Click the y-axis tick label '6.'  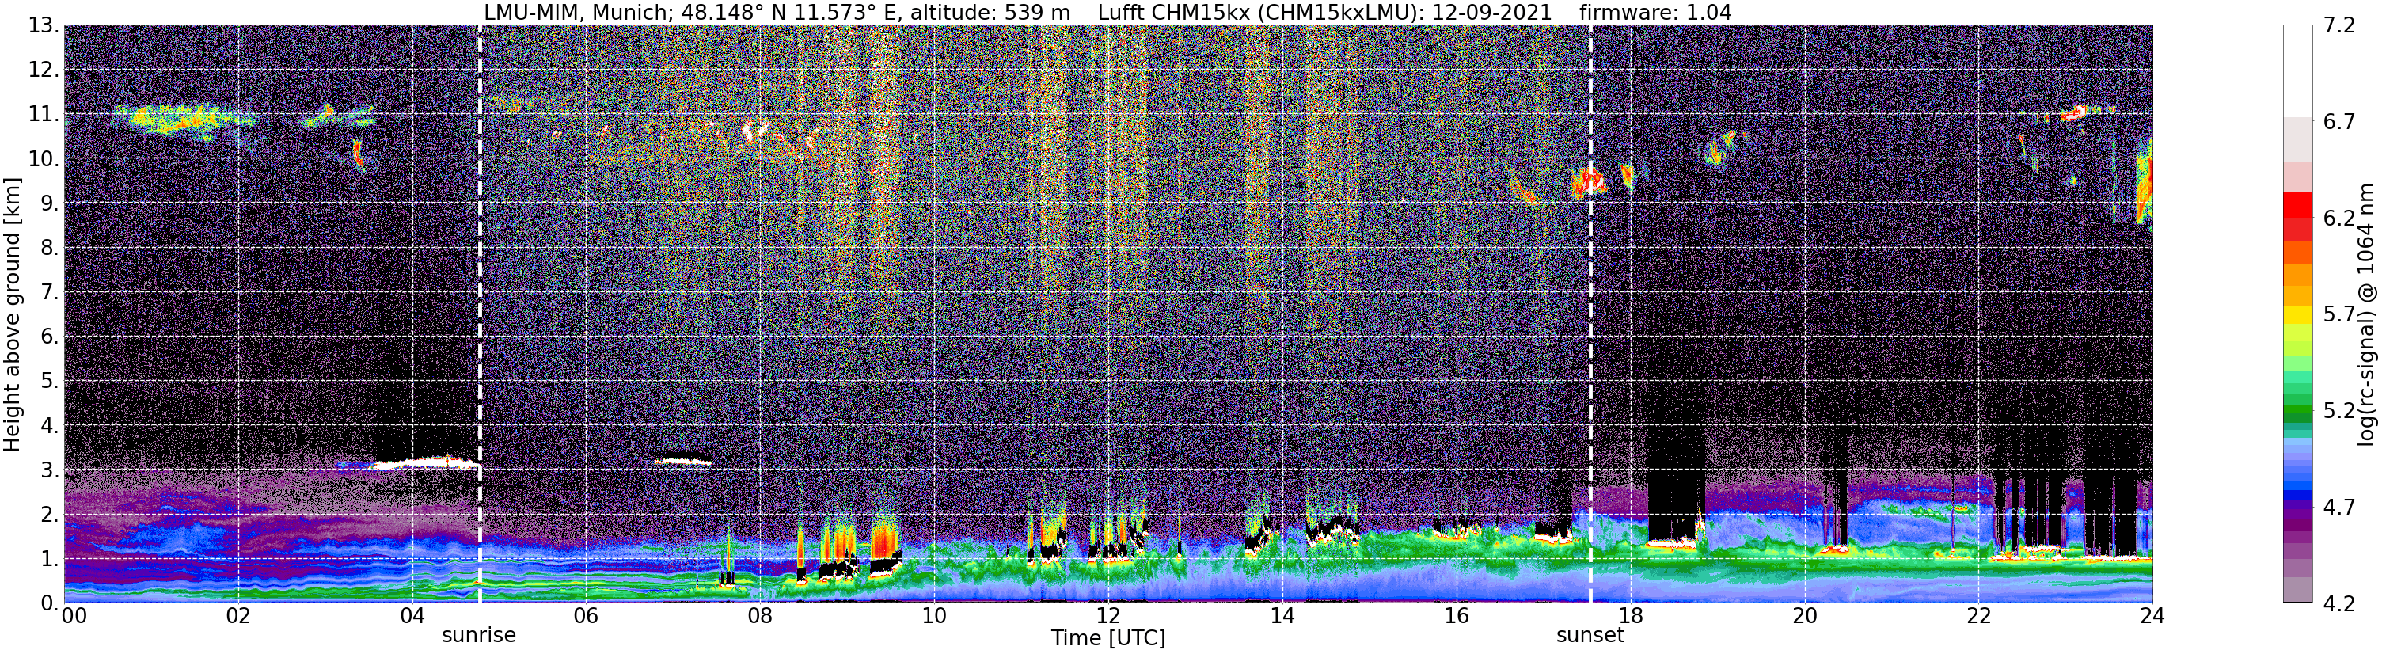(x=49, y=337)
